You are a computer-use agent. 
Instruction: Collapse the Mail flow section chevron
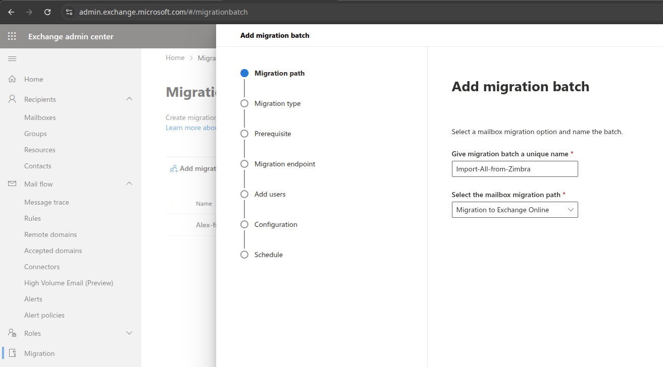tap(129, 184)
